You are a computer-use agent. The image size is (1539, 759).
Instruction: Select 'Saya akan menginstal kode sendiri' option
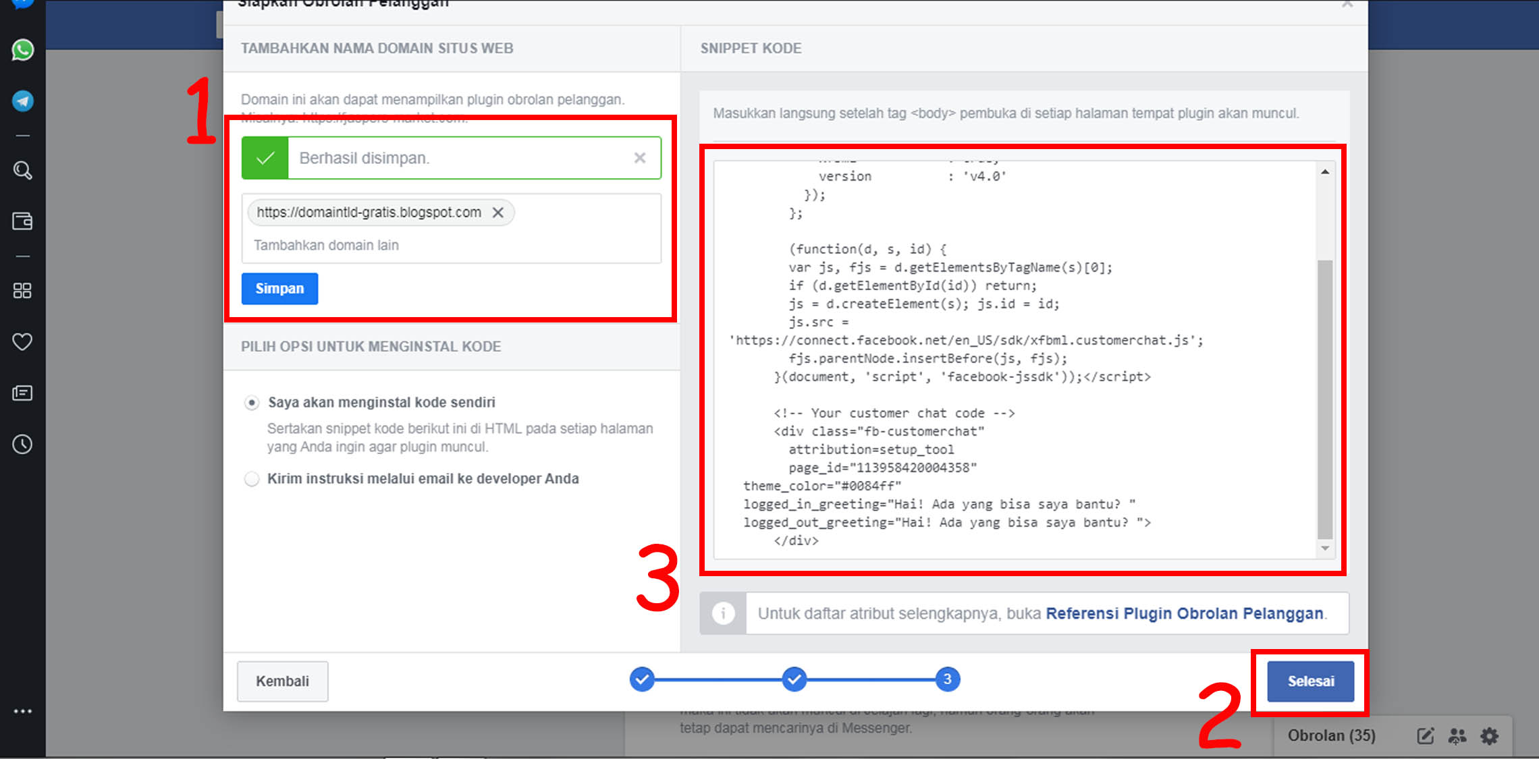click(252, 403)
